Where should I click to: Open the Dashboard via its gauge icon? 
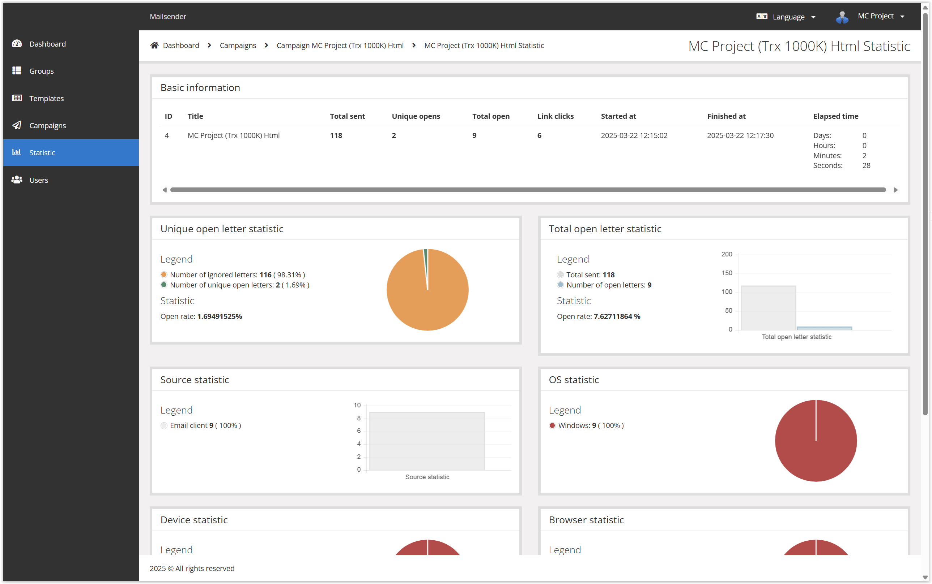tap(17, 44)
